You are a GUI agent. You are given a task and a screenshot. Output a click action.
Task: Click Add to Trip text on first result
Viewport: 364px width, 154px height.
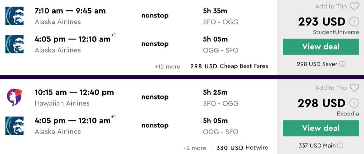pos(331,6)
